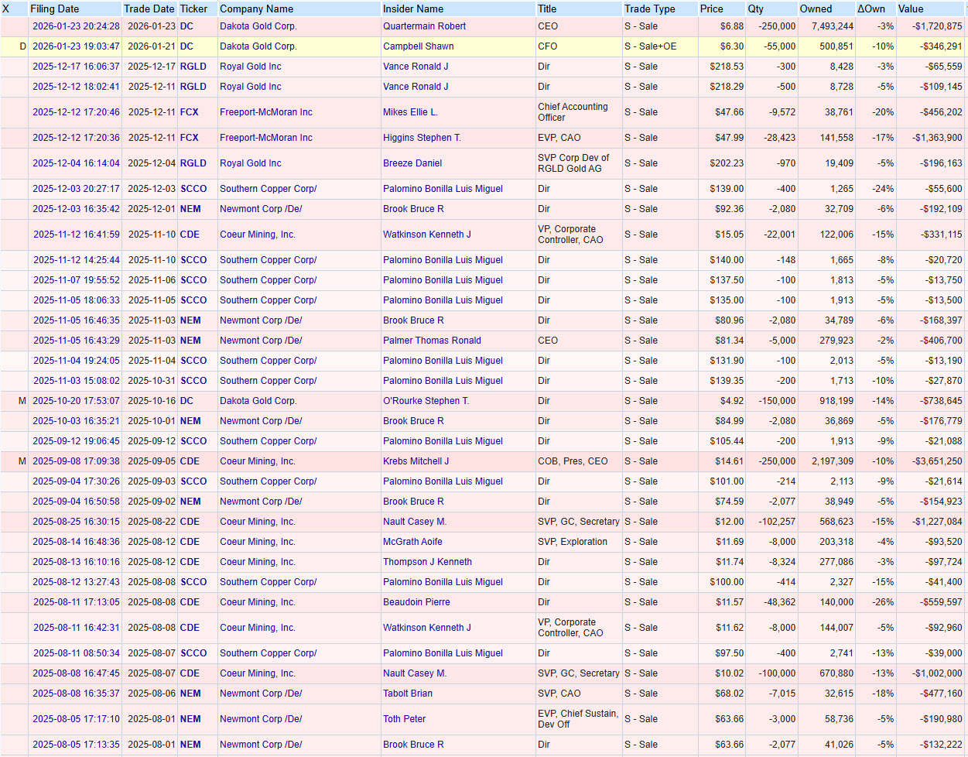This screenshot has height=757, width=968.
Task: Click Higgins Stephen T. insider name
Action: [x=422, y=138]
